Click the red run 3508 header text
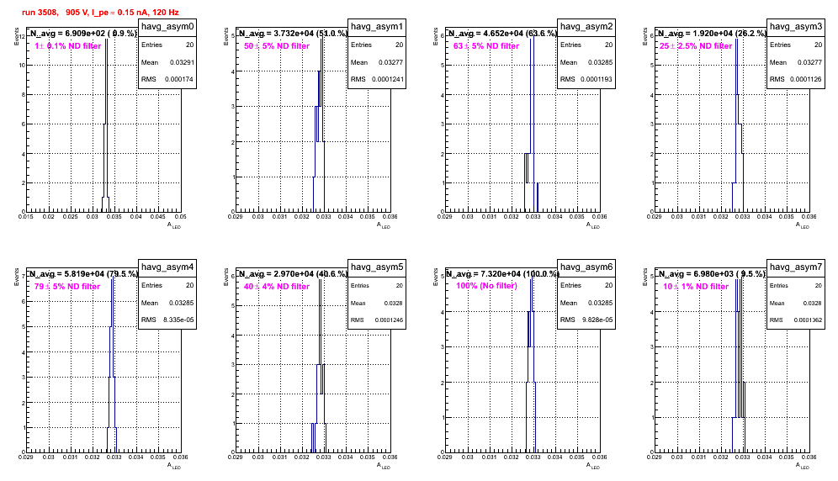 coord(100,13)
